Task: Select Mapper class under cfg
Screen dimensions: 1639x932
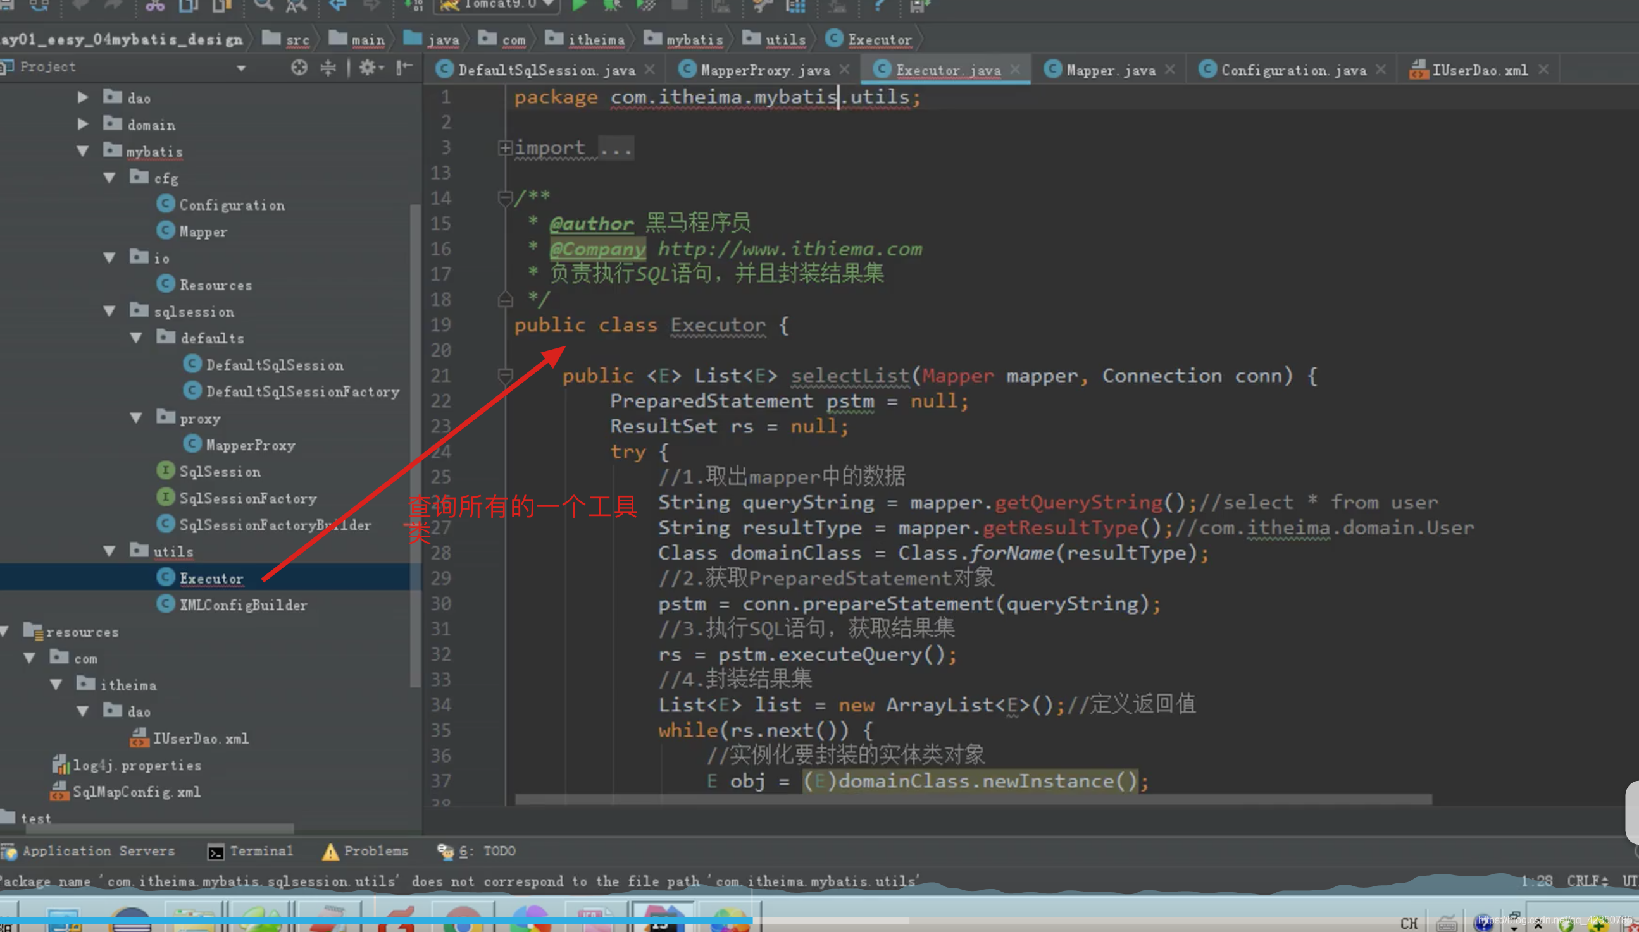Action: pos(192,231)
